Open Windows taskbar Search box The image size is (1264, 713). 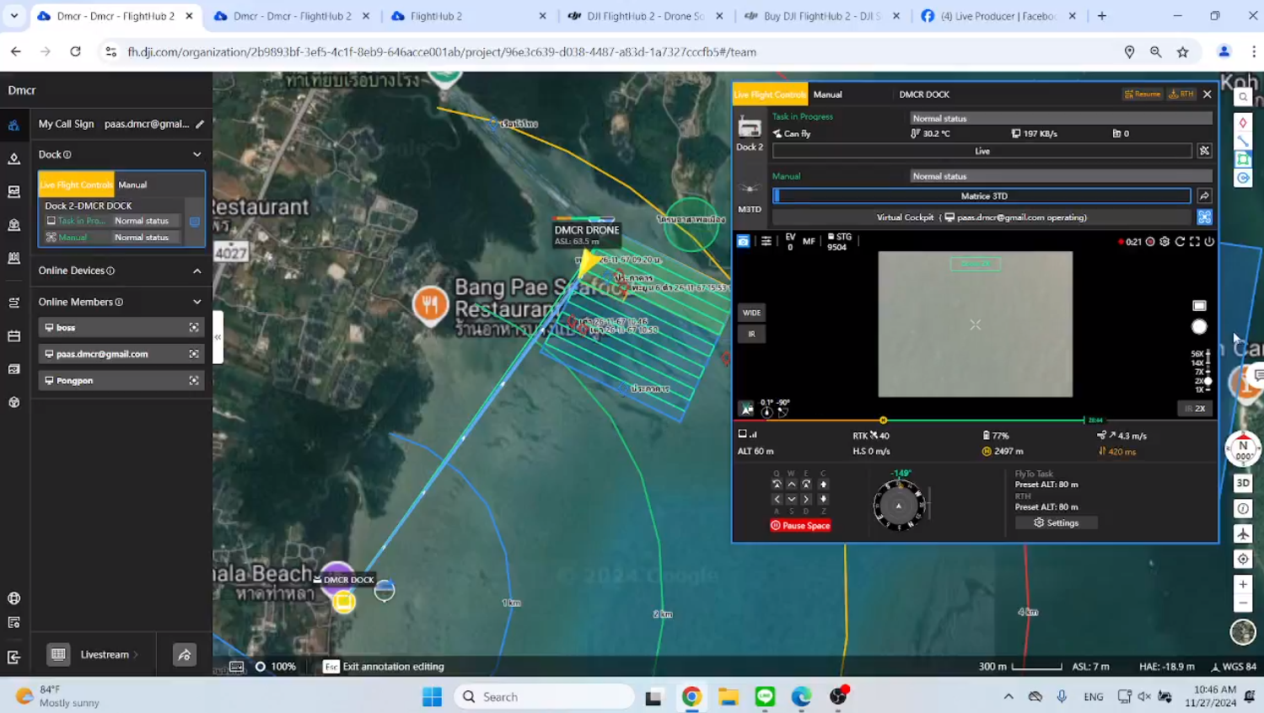pyautogui.click(x=545, y=697)
